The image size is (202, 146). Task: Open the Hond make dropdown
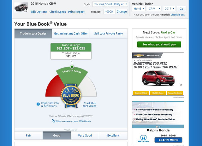click(x=139, y=9)
